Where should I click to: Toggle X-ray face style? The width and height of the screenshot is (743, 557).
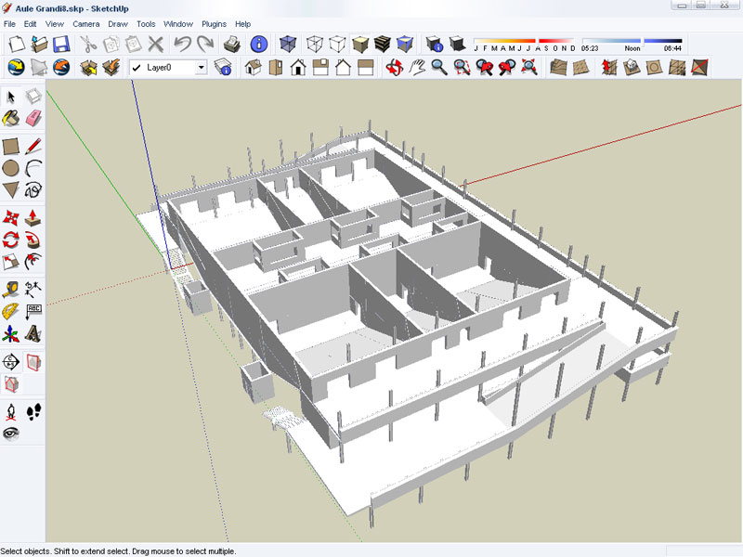coord(290,44)
